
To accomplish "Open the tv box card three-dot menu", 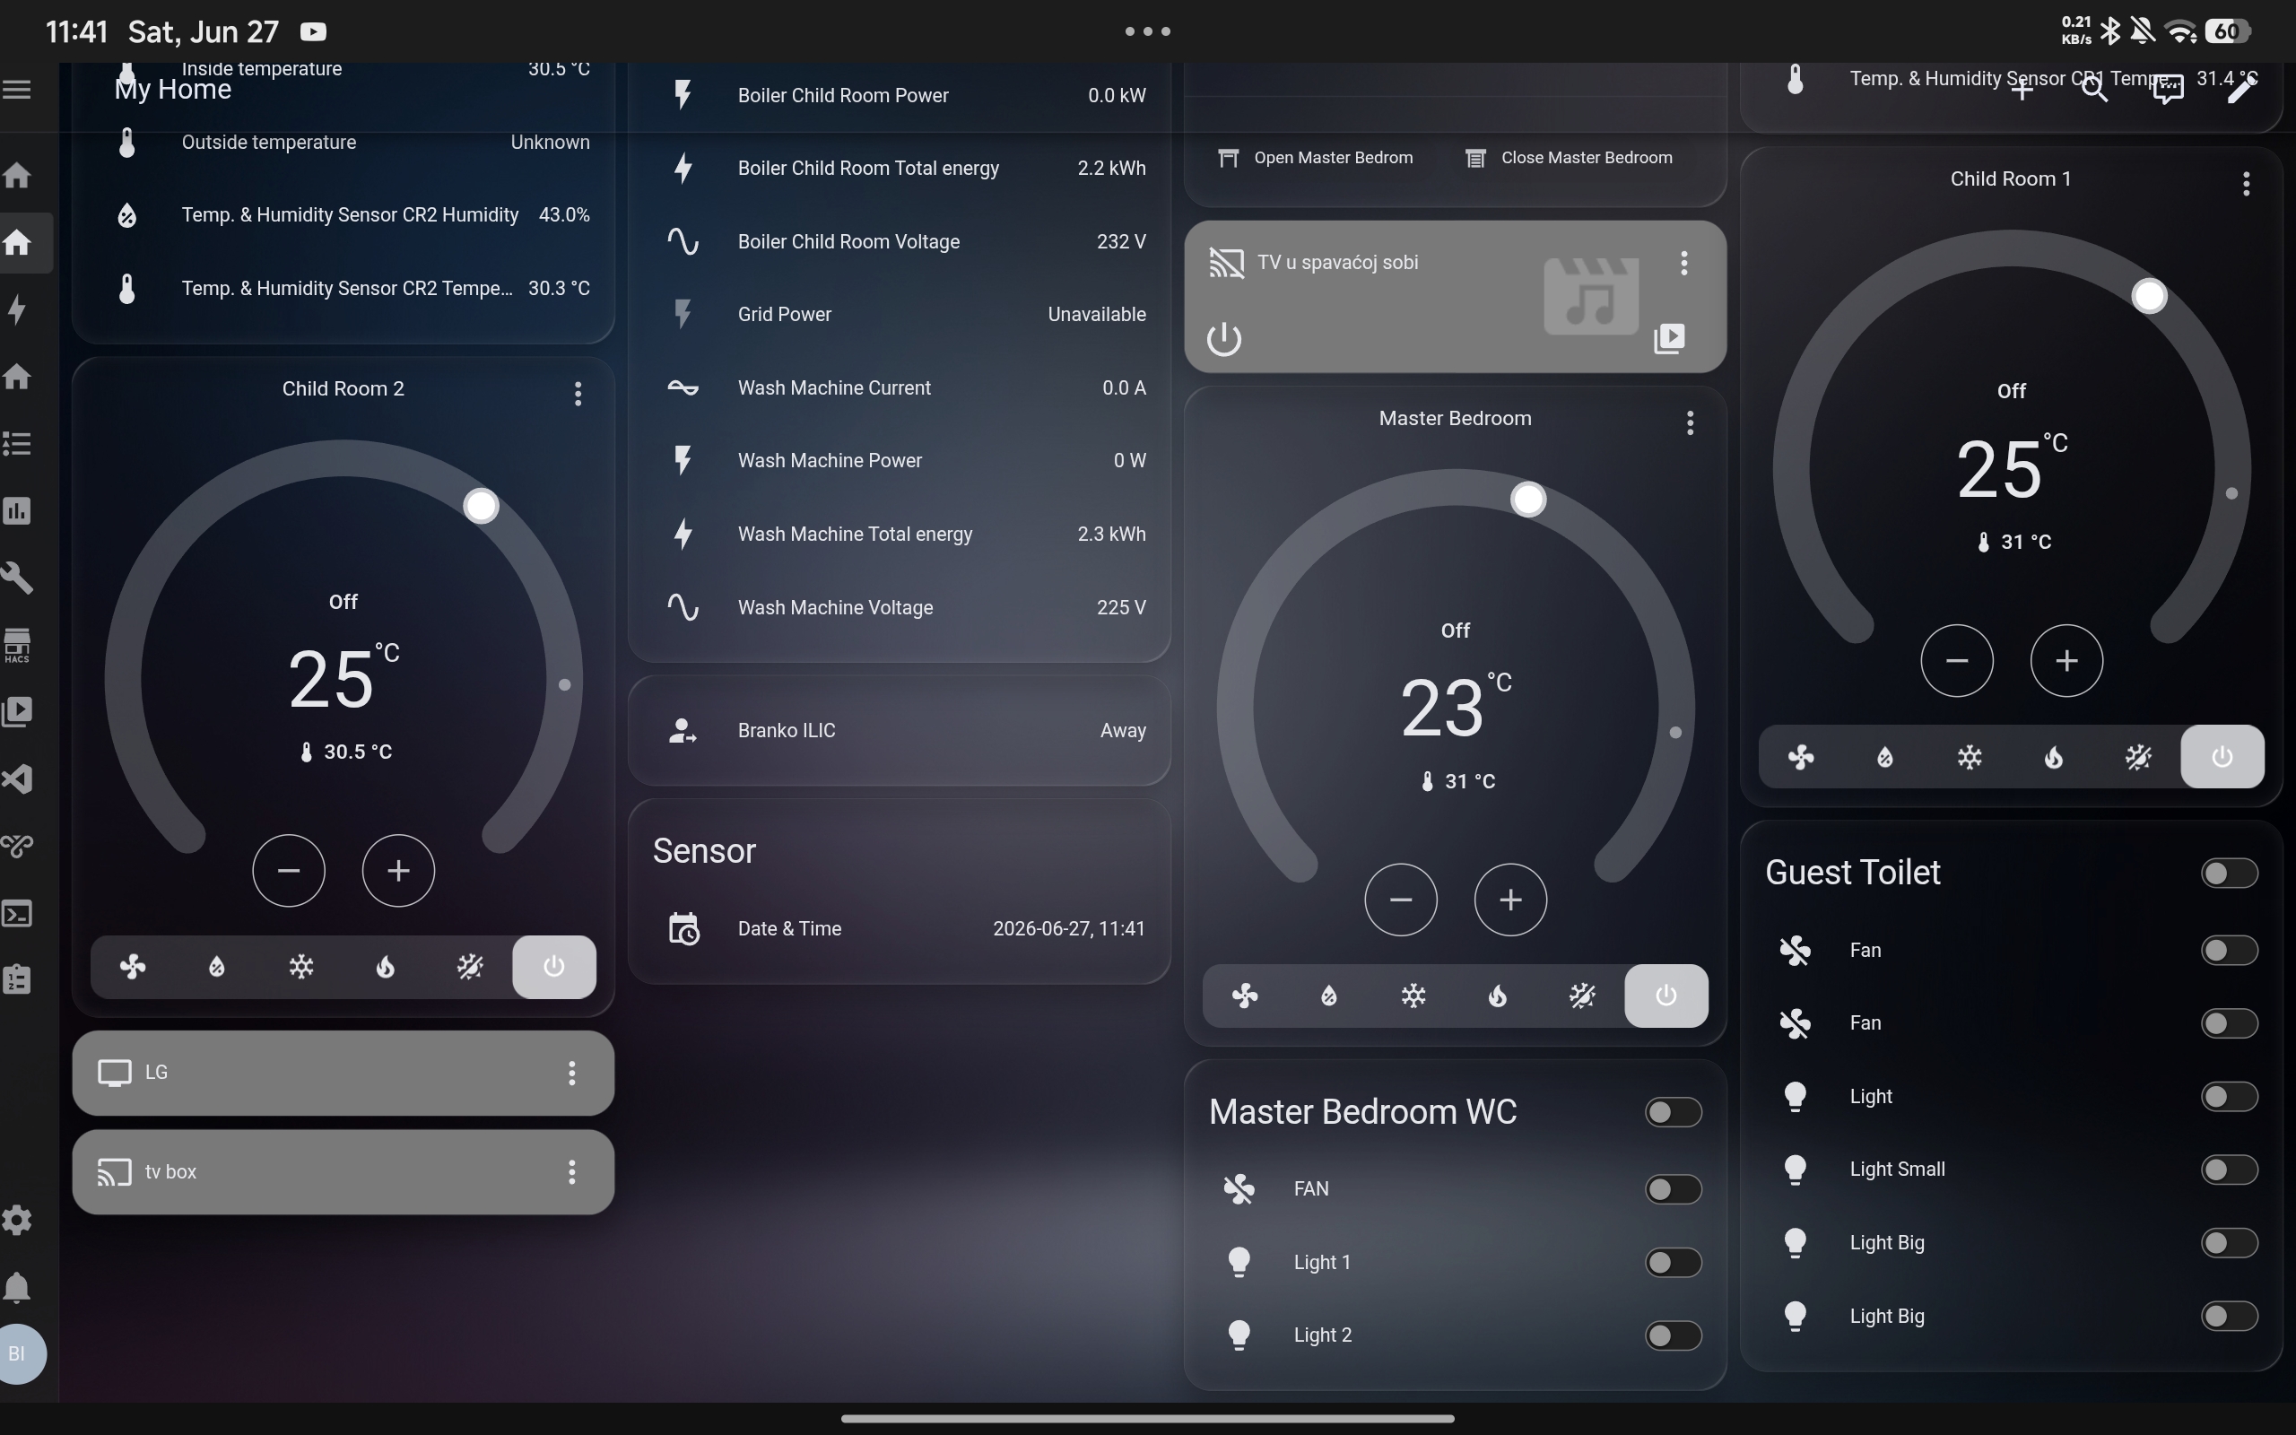I will (x=571, y=1172).
